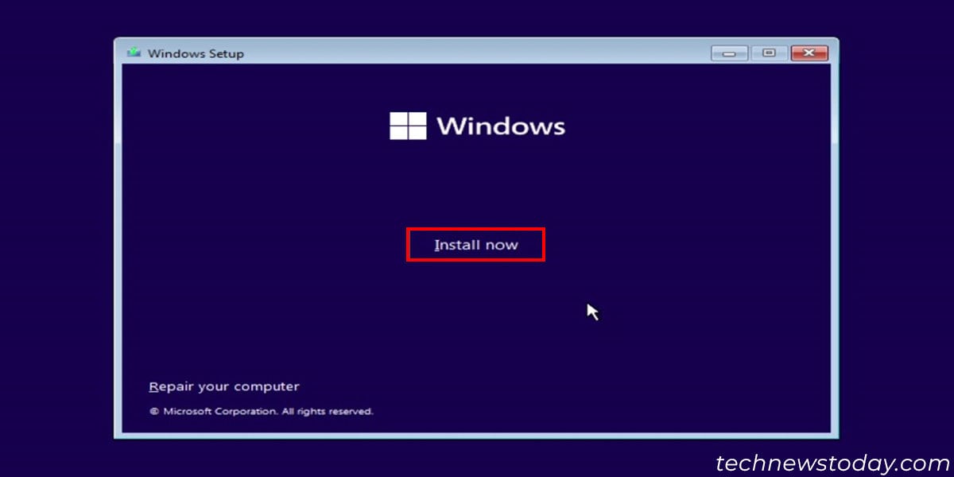954x477 pixels.
Task: Click the Windows Setup title bar icon
Action: 134,53
